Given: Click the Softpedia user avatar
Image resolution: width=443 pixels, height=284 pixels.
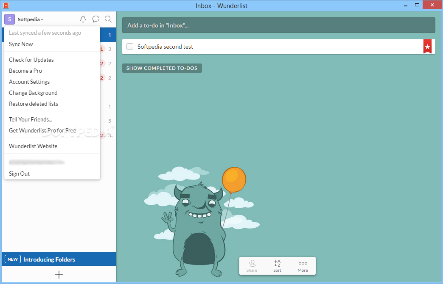Looking at the screenshot, I should (10, 19).
